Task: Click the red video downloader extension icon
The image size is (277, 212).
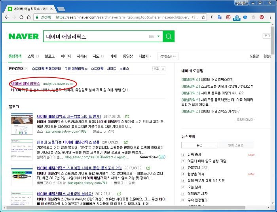Action: pyautogui.click(x=228, y=17)
